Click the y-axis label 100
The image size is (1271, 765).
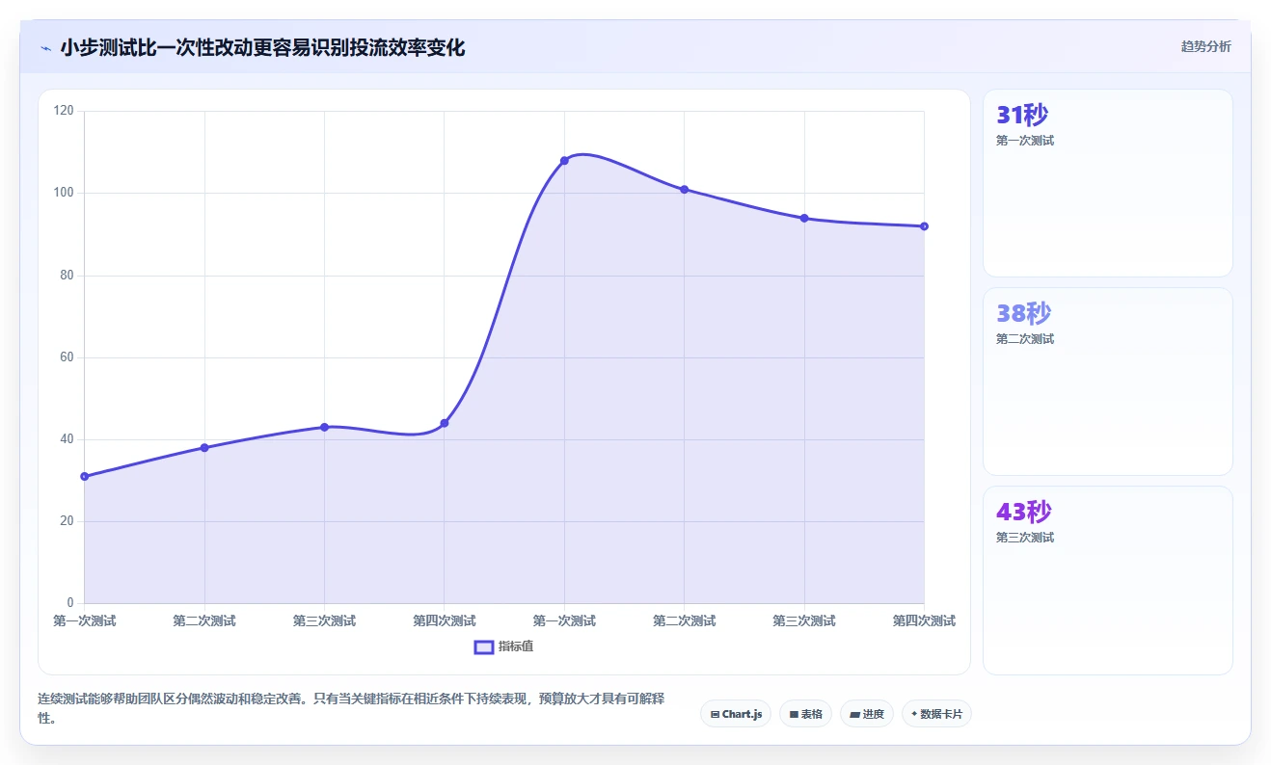click(x=64, y=193)
